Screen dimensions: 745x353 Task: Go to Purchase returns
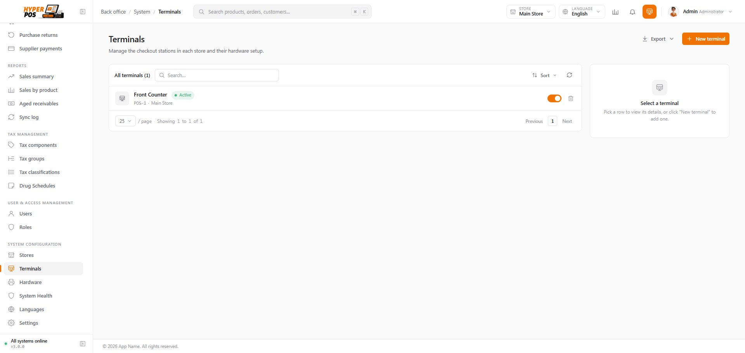(x=43, y=35)
